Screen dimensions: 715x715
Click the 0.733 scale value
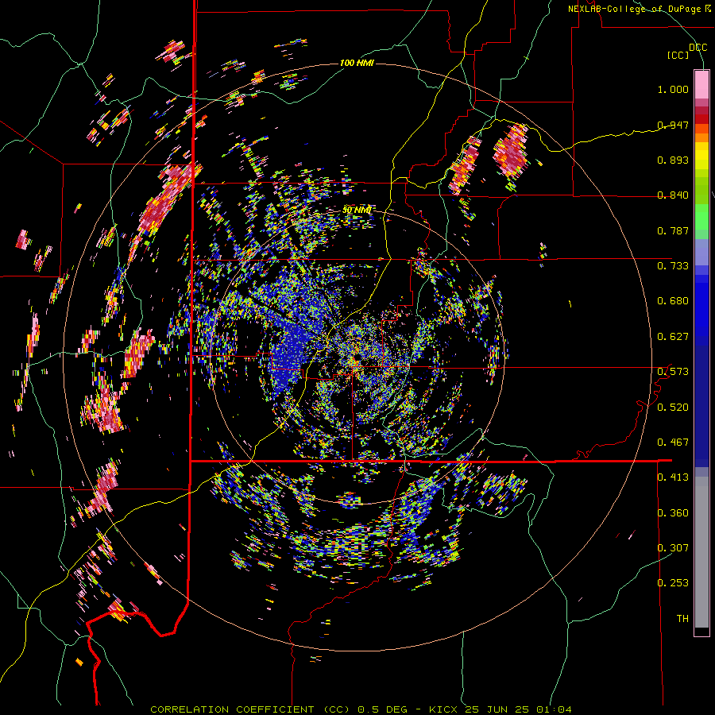click(x=673, y=266)
